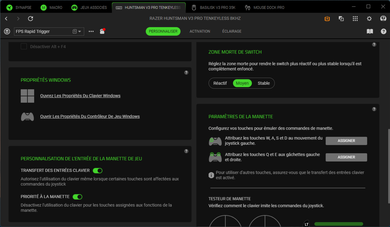Show help for Zone morte de switch

coord(374,44)
